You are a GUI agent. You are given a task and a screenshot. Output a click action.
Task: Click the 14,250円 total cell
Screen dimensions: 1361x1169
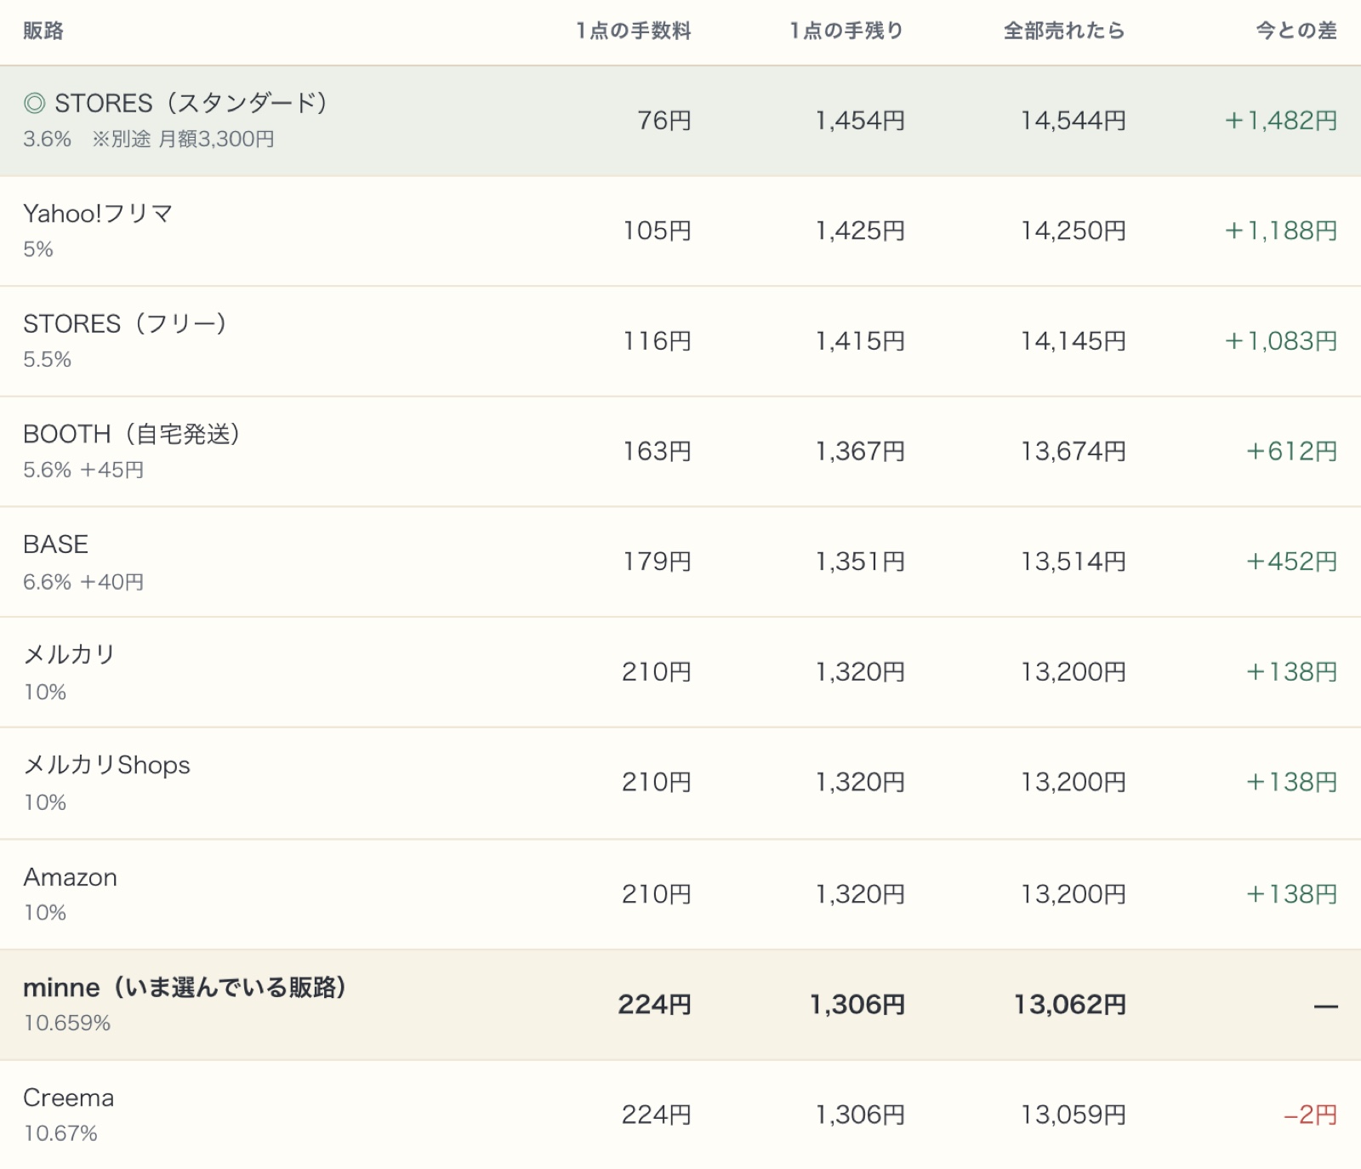click(x=1073, y=231)
